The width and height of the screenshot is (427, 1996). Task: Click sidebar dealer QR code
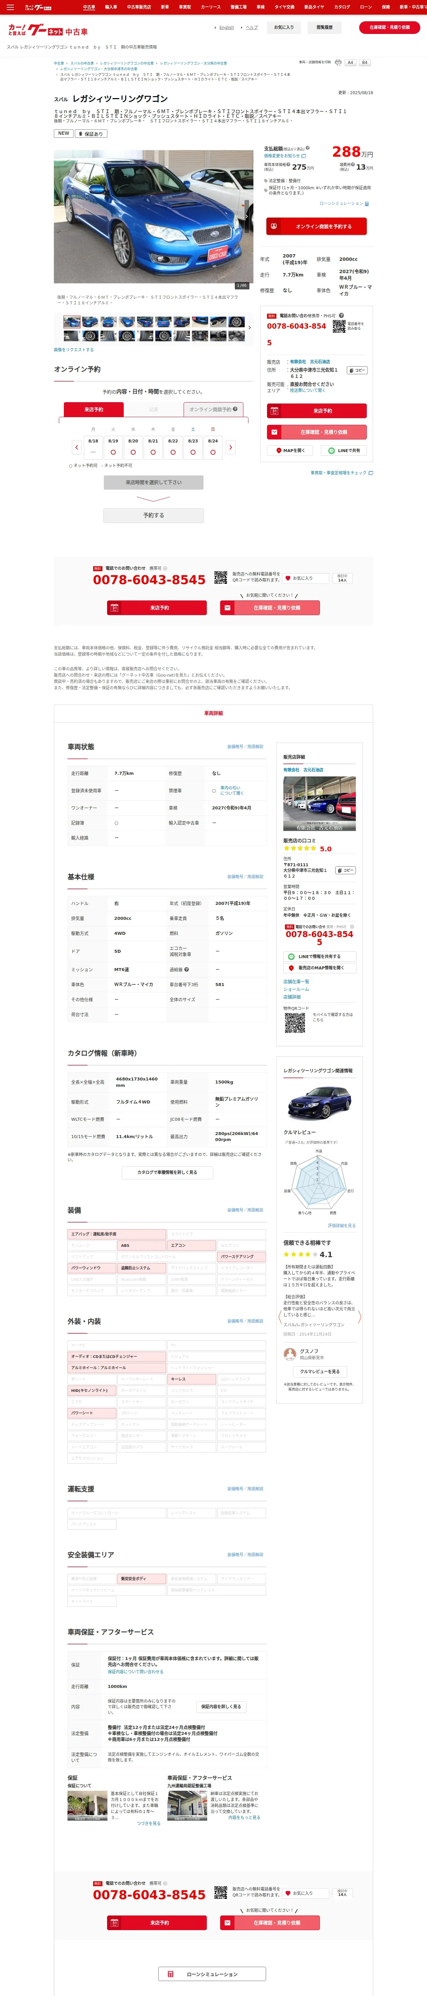pos(295,1023)
